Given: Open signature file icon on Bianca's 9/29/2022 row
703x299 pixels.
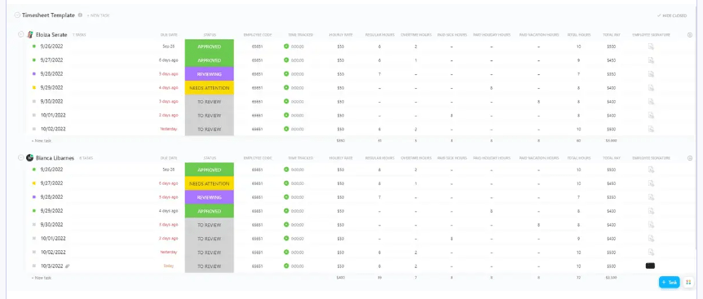Looking at the screenshot, I should point(651,211).
